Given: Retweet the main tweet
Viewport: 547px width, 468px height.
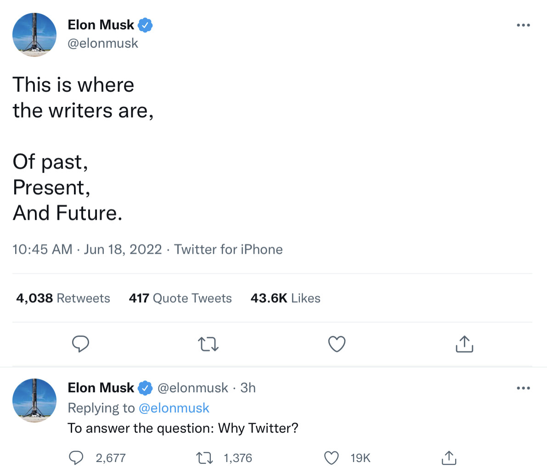Looking at the screenshot, I should [x=208, y=344].
